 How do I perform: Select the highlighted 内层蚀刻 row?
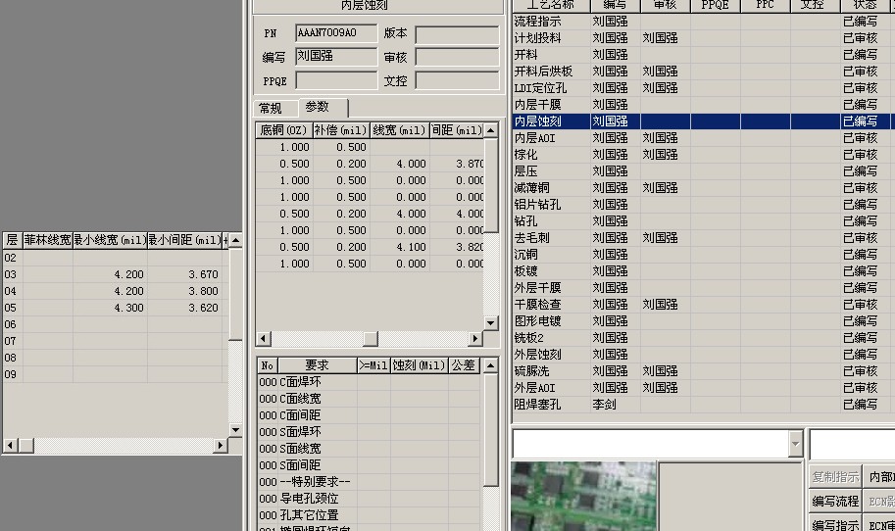[704, 121]
